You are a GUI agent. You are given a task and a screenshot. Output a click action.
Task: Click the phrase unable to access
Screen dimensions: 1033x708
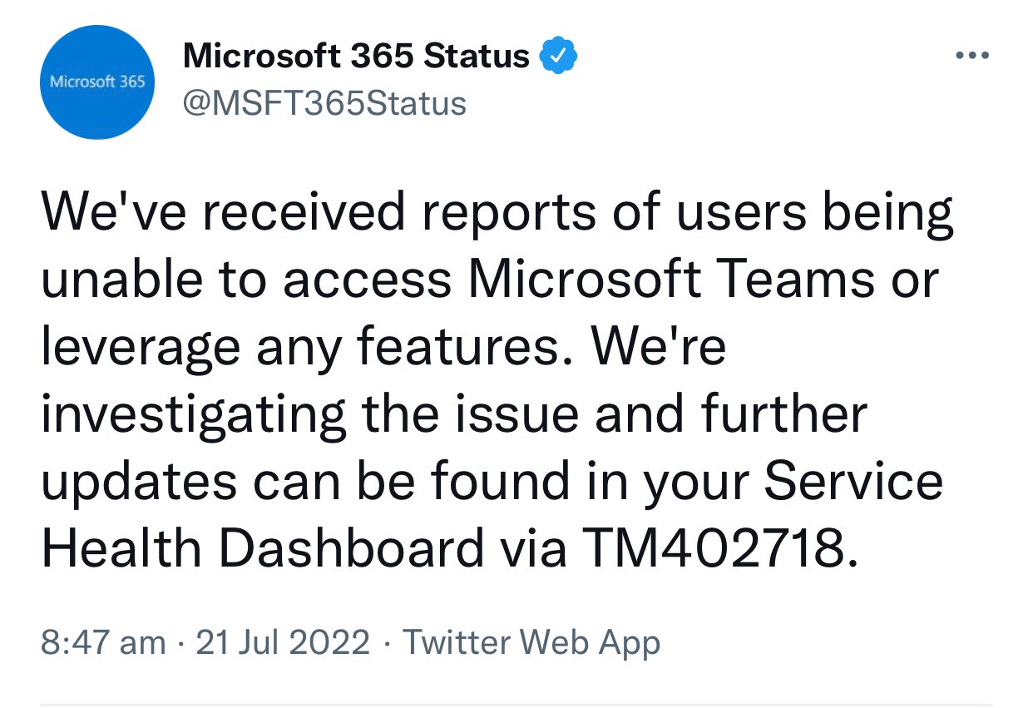click(x=247, y=280)
